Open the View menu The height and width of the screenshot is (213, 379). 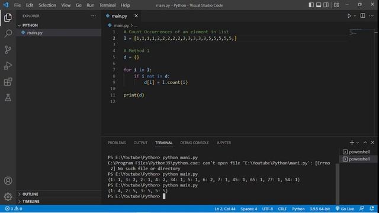click(66, 5)
